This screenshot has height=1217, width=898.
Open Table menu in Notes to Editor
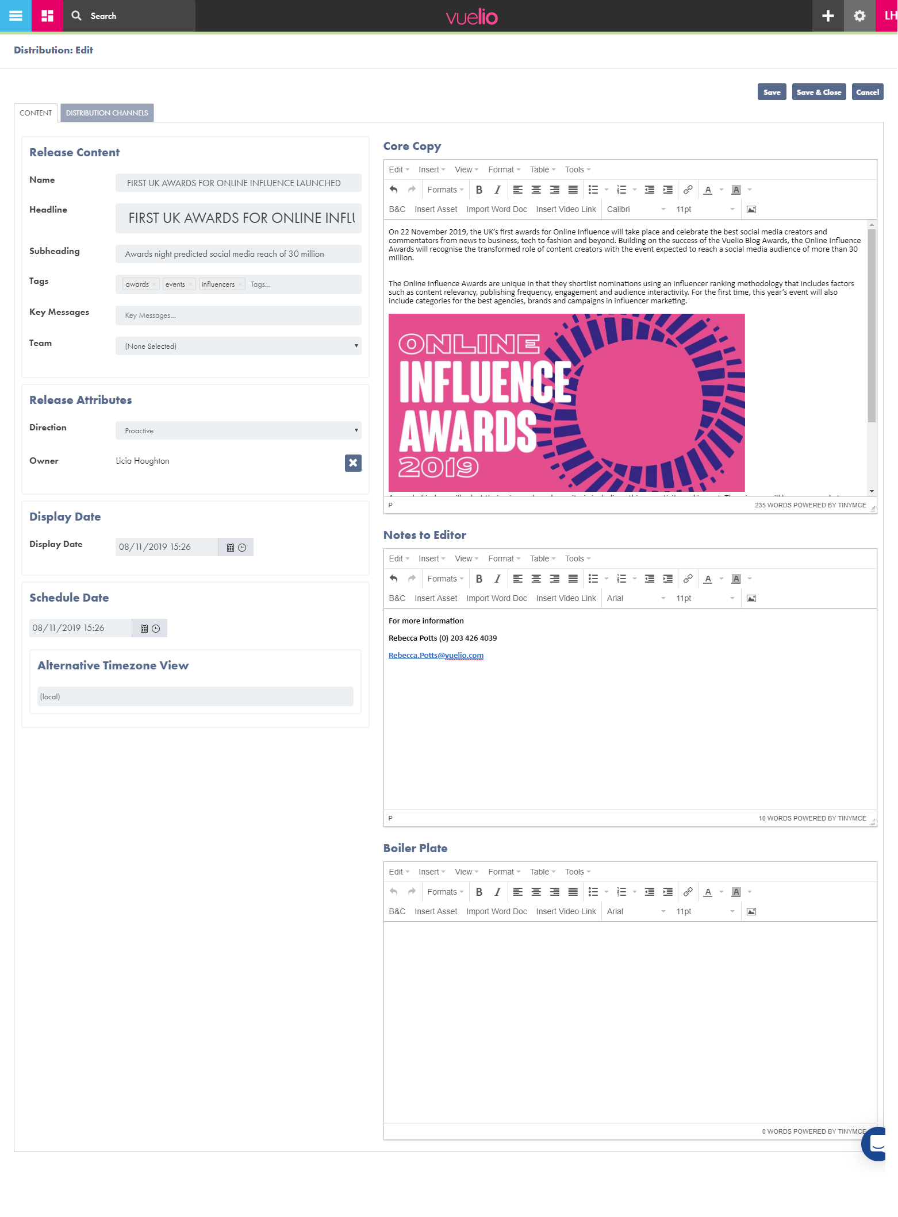(543, 559)
